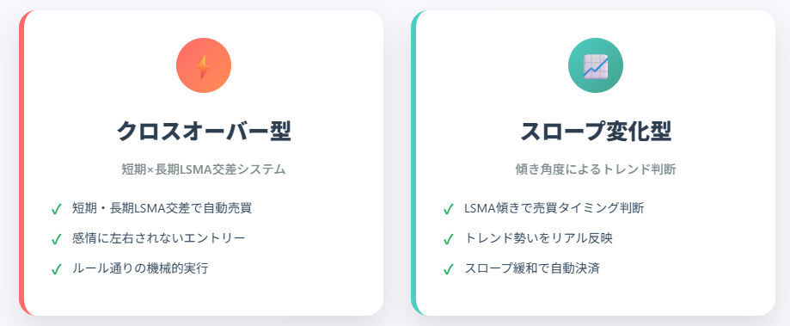The width and height of the screenshot is (790, 326).
Task: Click checkmark beside ルール通りの機械的実行
Action: tap(57, 269)
